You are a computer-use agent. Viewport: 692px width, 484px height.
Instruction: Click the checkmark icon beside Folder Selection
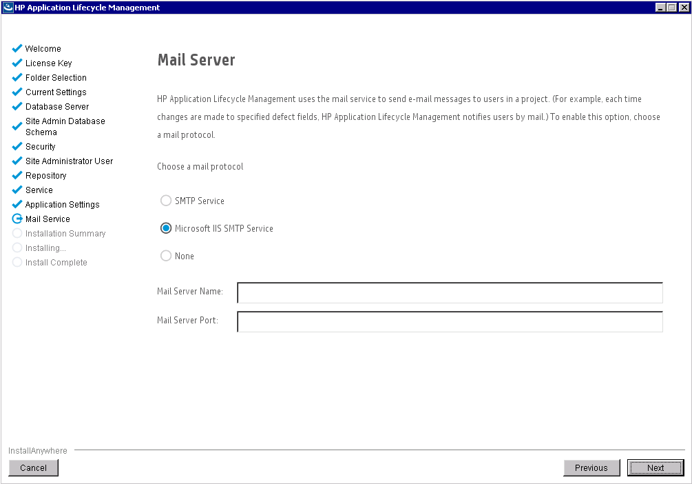tap(17, 77)
